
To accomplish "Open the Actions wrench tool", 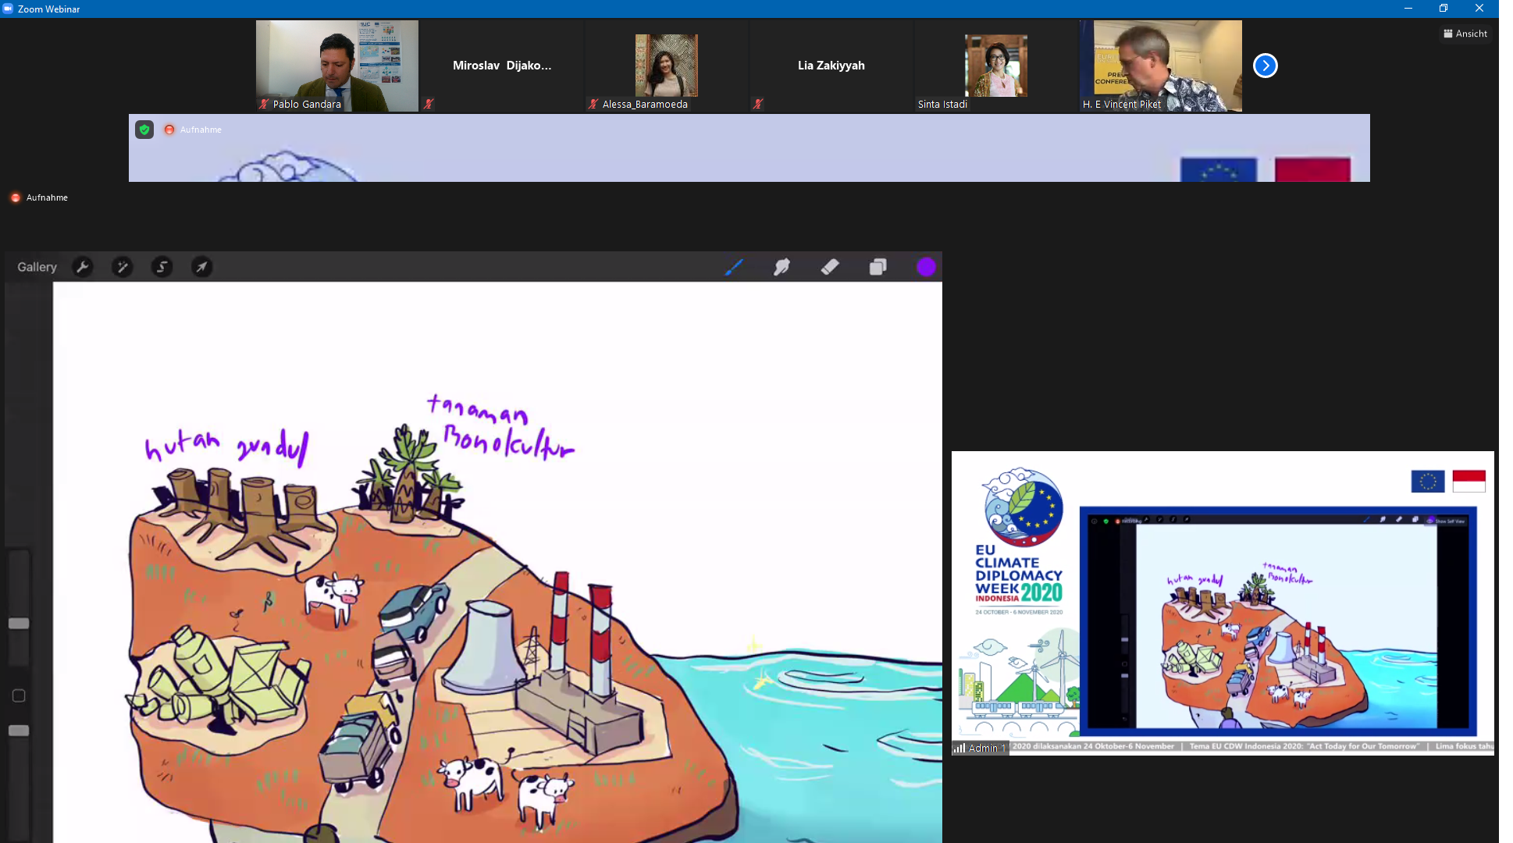I will point(83,267).
